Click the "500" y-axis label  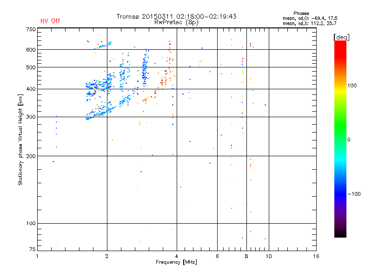31,67
